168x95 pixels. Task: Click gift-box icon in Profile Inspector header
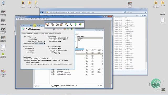pyautogui.click(x=65, y=29)
